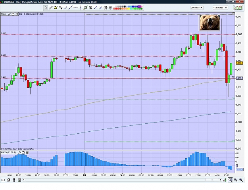This screenshot has height=190, width=248.
Task: Click the MACD (12 26 9) label
Action: (x=9, y=153)
